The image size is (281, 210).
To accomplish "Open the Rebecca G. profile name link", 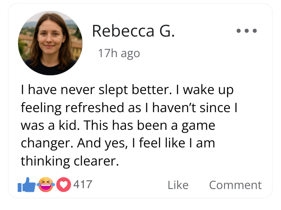I will [133, 31].
